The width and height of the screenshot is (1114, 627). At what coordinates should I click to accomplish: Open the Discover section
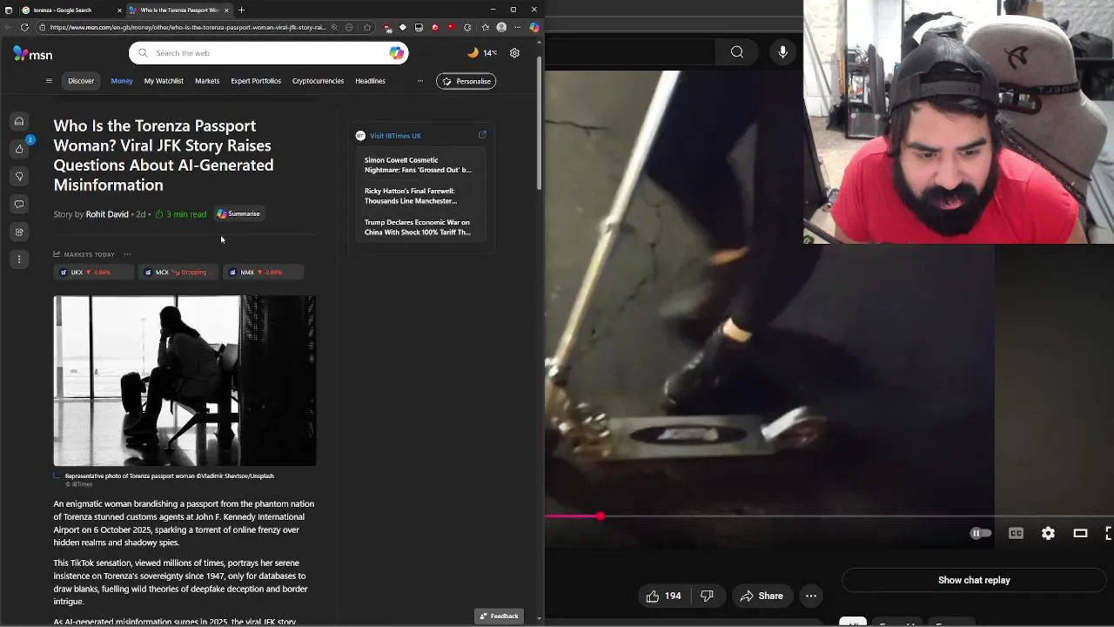[x=81, y=81]
